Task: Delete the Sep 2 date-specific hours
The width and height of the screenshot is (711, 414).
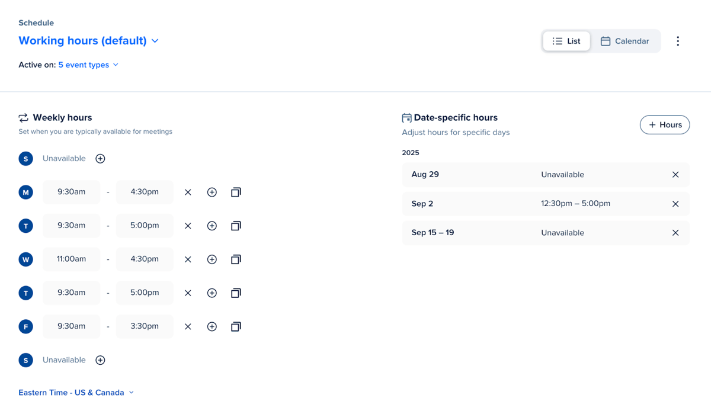Action: [x=675, y=204]
